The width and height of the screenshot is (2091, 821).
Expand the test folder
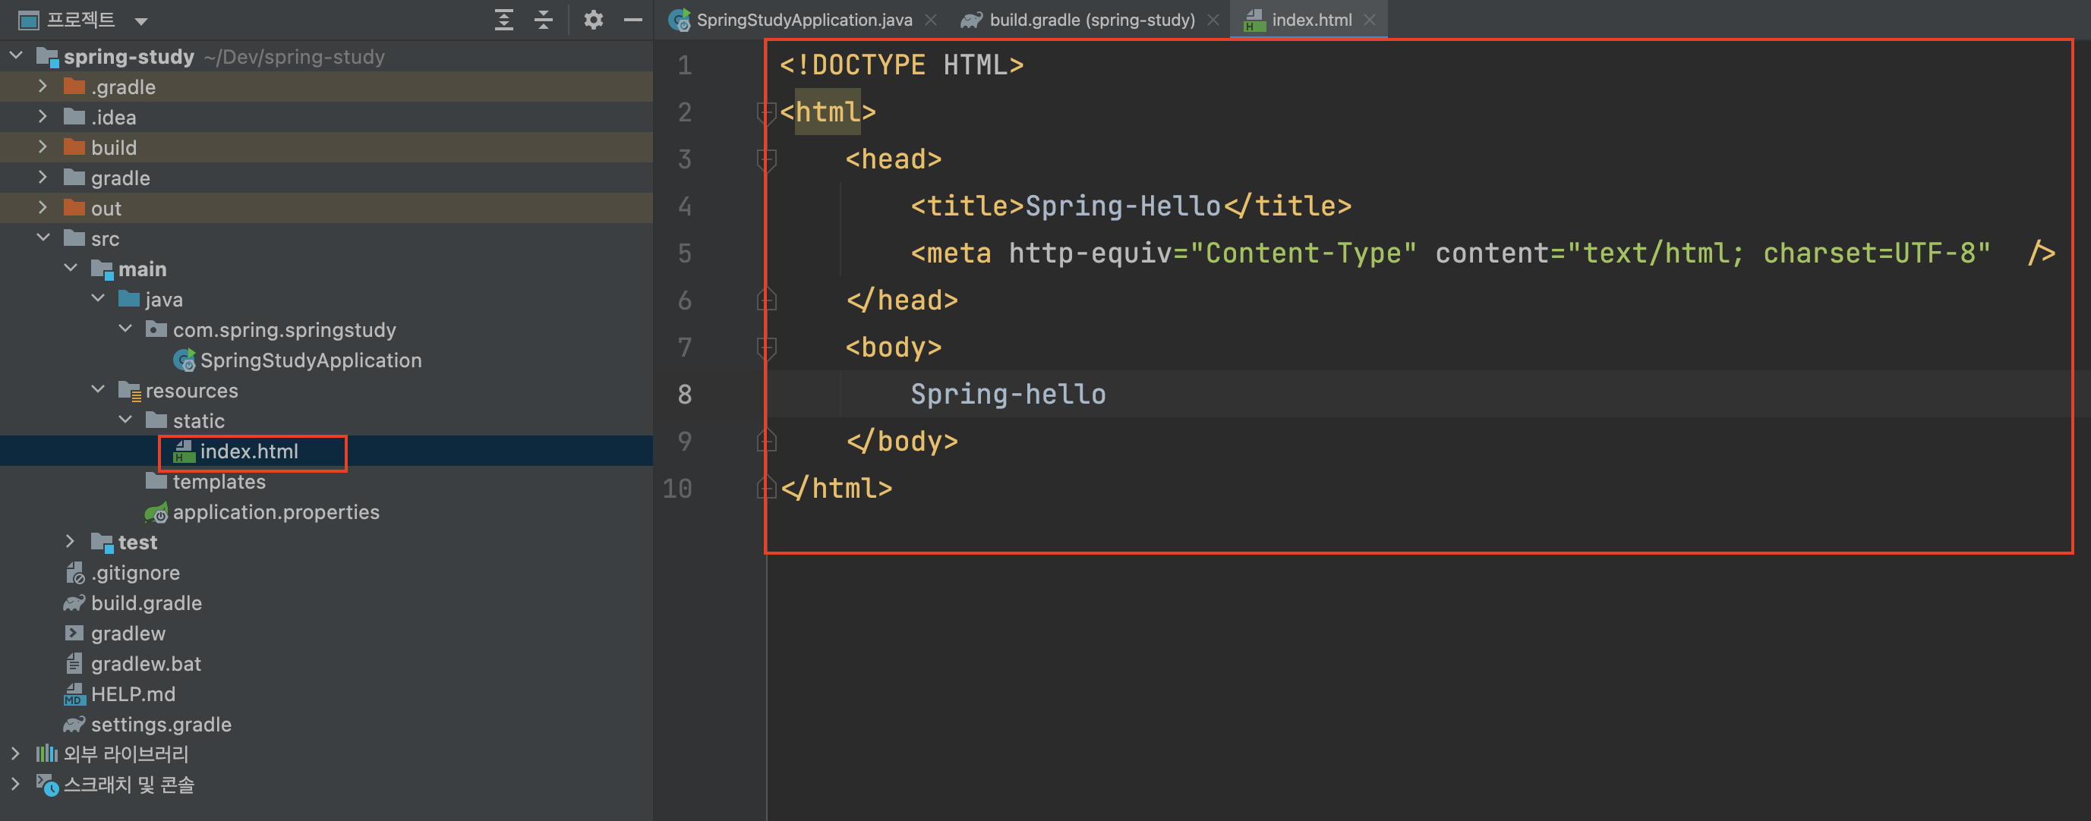pyautogui.click(x=70, y=541)
